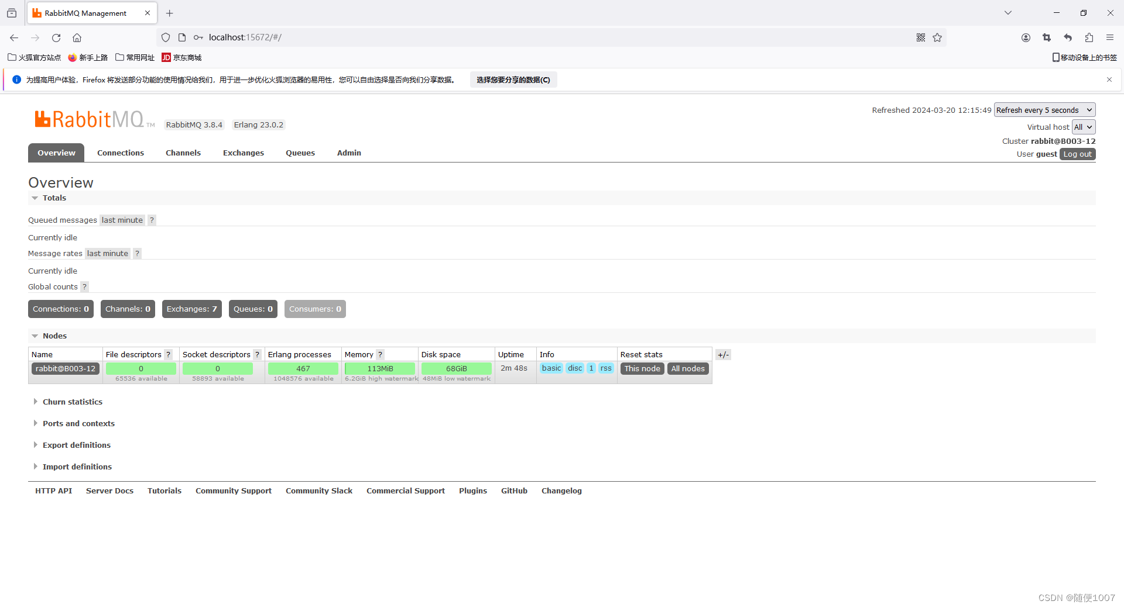The image size is (1124, 608).
Task: Open the extensions puzzle icon
Action: pos(1089,37)
